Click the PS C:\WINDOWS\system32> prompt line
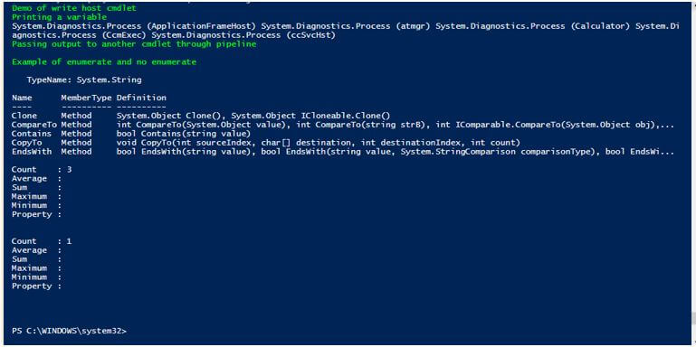696x347 pixels. (70, 331)
